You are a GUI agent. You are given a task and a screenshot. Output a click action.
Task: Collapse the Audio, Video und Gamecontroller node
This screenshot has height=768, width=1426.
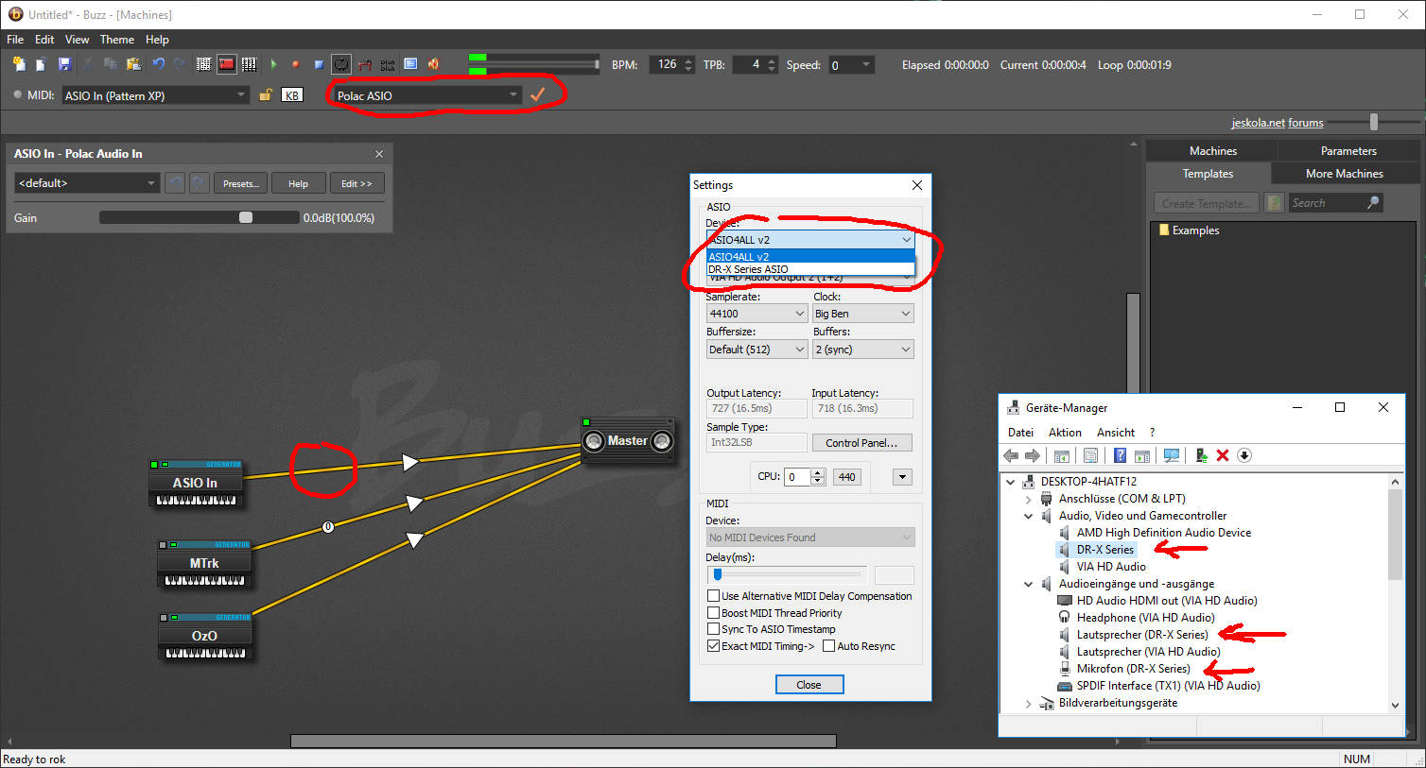[x=1029, y=516]
